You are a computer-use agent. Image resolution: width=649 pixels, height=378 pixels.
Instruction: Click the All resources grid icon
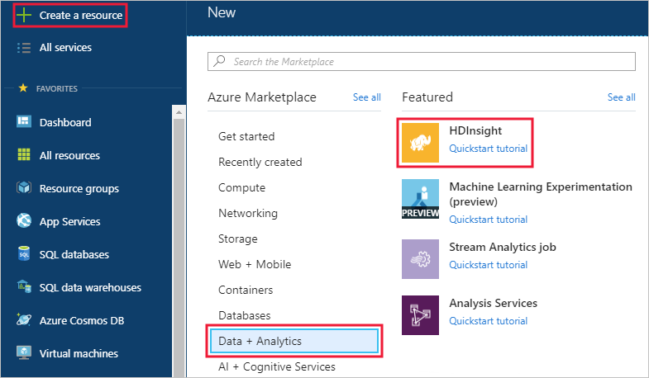(24, 155)
